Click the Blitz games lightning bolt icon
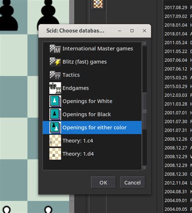This screenshot has height=213, width=192. point(55,62)
